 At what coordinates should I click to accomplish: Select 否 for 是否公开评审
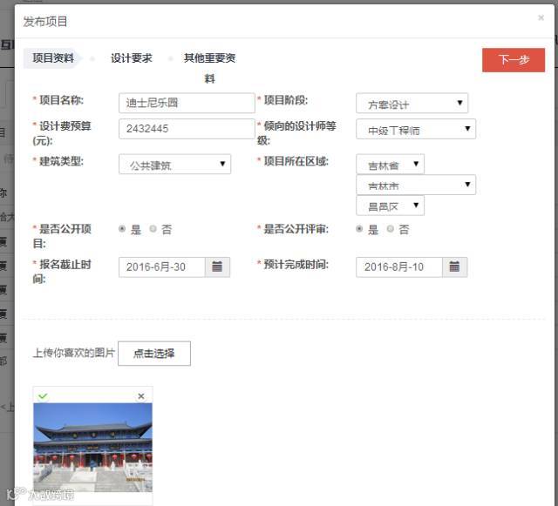click(x=391, y=229)
